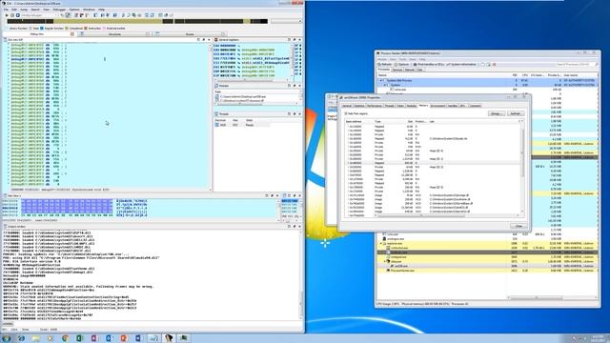Open the Windows menu in IDA
Image resolution: width=610 pixels, height=343 pixels.
pos(89,10)
